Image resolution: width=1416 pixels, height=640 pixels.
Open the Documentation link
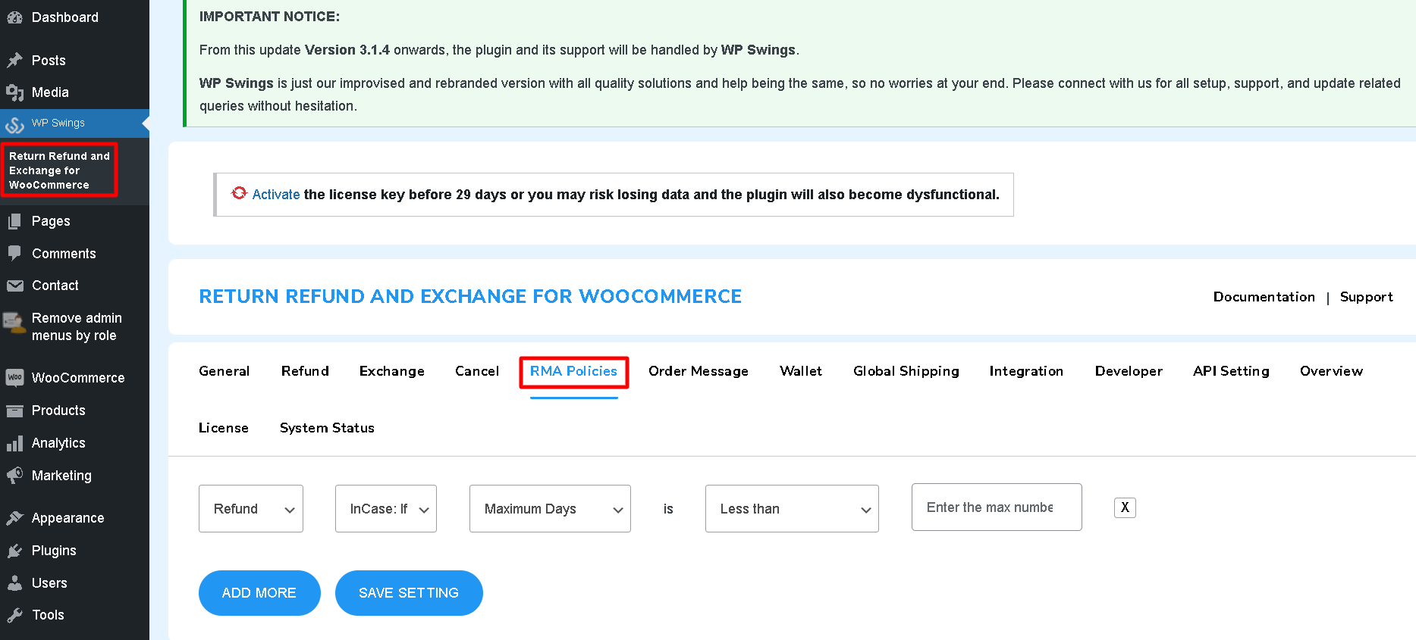[x=1264, y=297]
